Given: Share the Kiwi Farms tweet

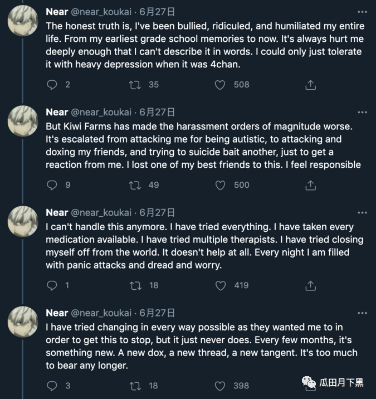Looking at the screenshot, I should click(x=311, y=185).
